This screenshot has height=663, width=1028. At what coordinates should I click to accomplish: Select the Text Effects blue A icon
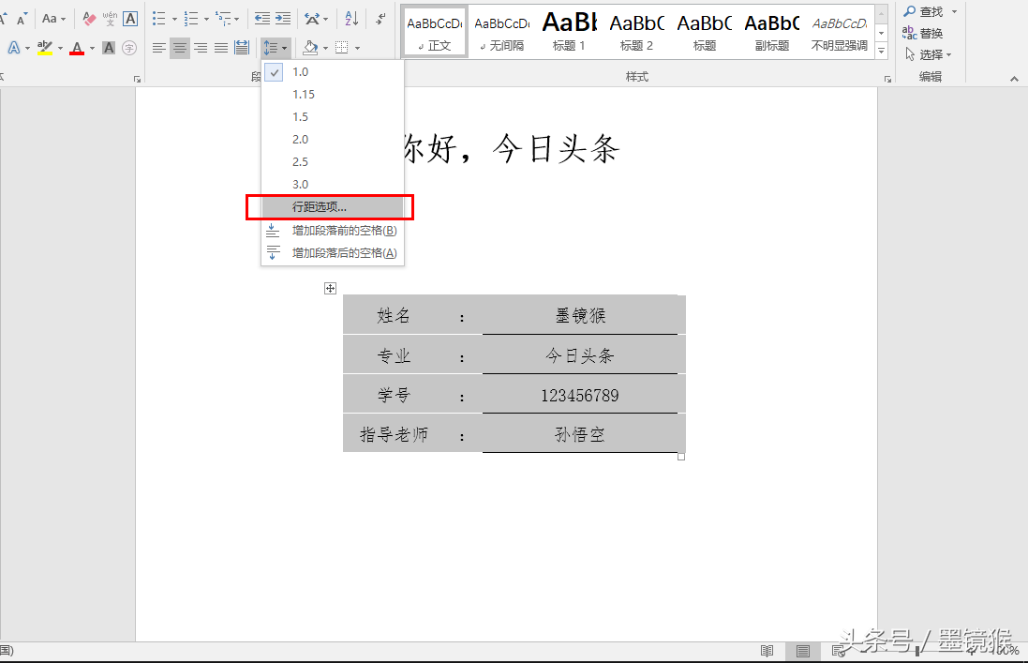[13, 47]
